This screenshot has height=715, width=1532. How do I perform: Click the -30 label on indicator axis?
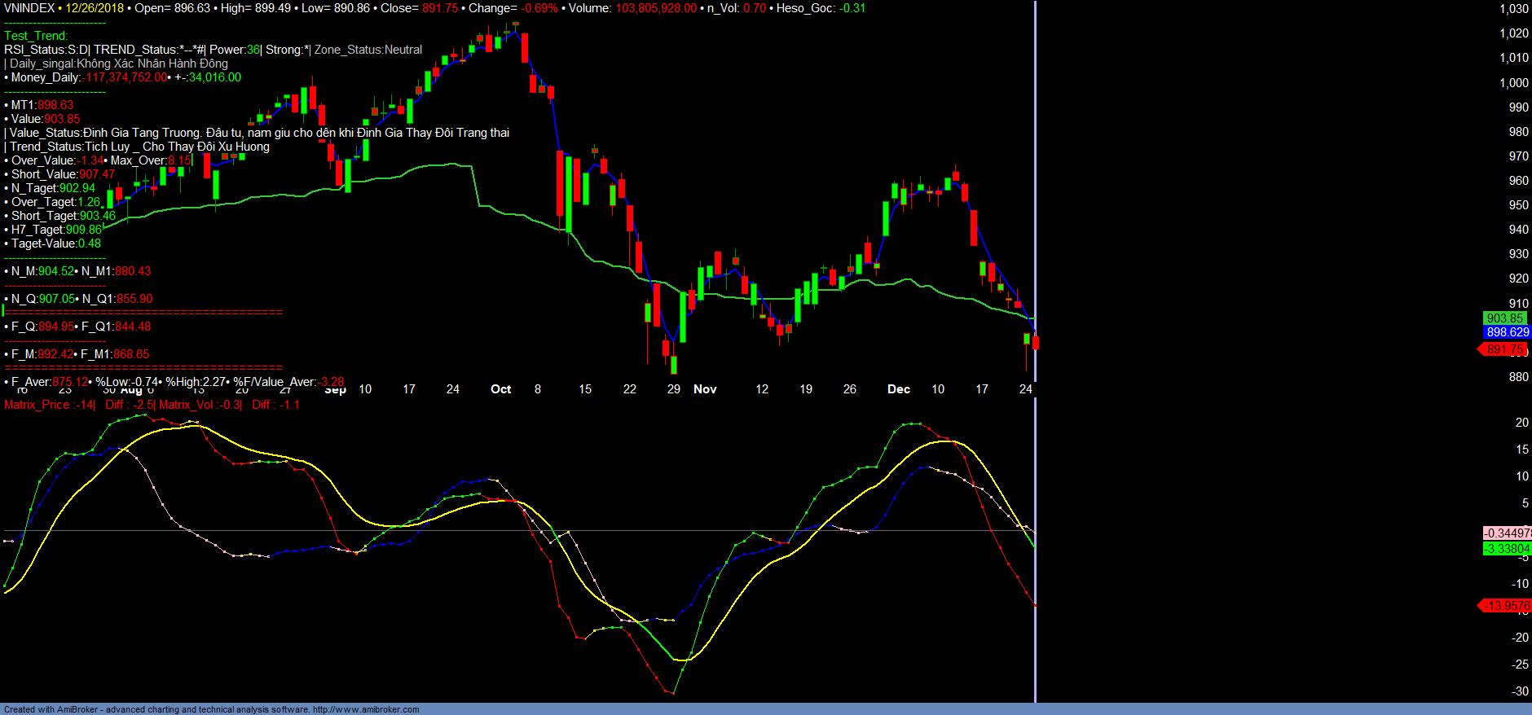pyautogui.click(x=1519, y=691)
